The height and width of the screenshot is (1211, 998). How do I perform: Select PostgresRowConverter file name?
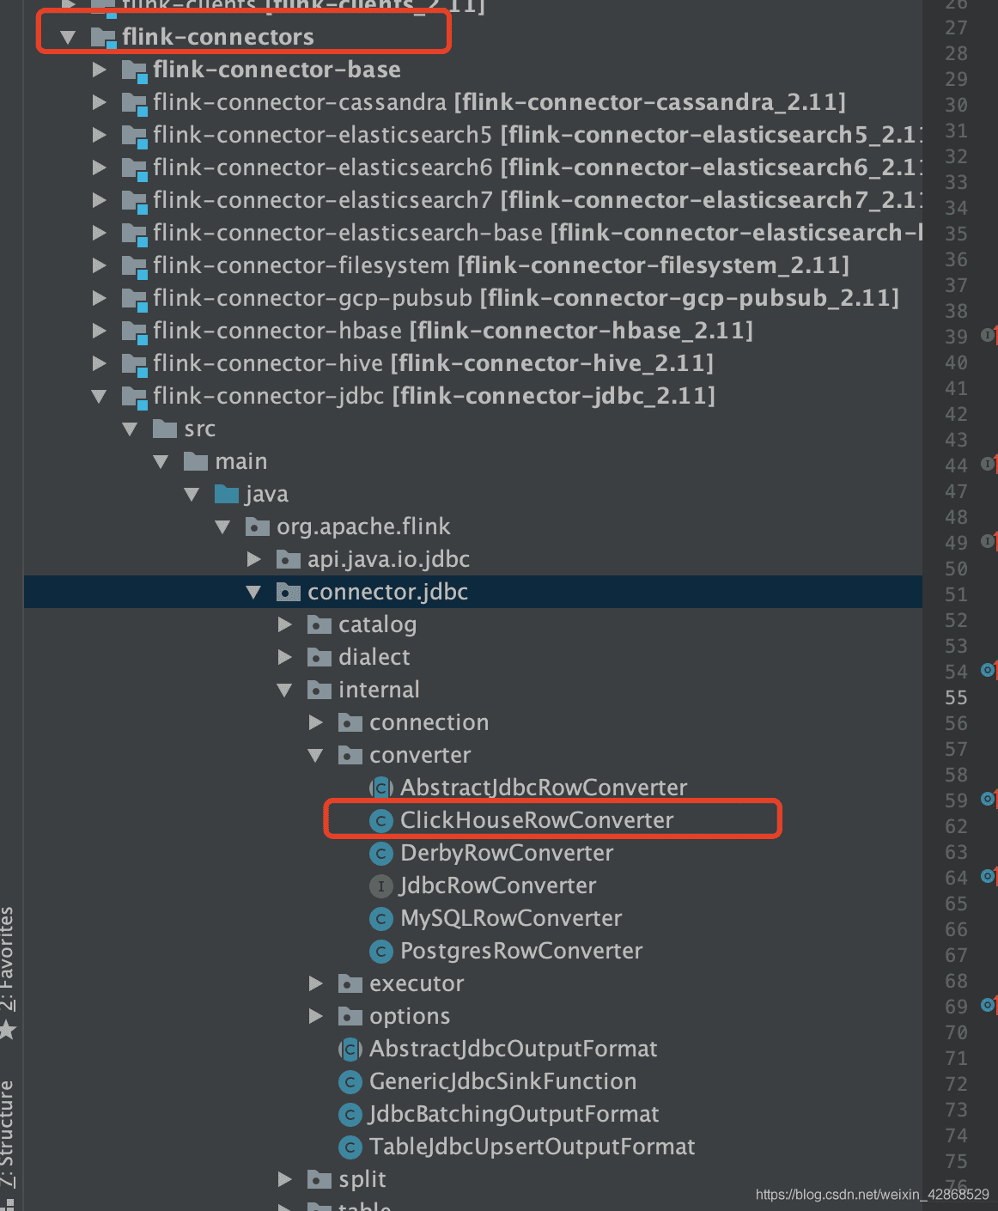[521, 951]
